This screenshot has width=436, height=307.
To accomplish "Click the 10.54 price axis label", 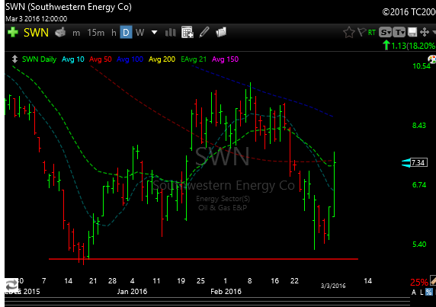I will coord(422,66).
